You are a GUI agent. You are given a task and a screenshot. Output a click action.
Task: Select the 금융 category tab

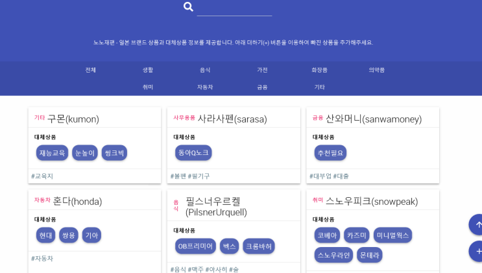tap(262, 87)
